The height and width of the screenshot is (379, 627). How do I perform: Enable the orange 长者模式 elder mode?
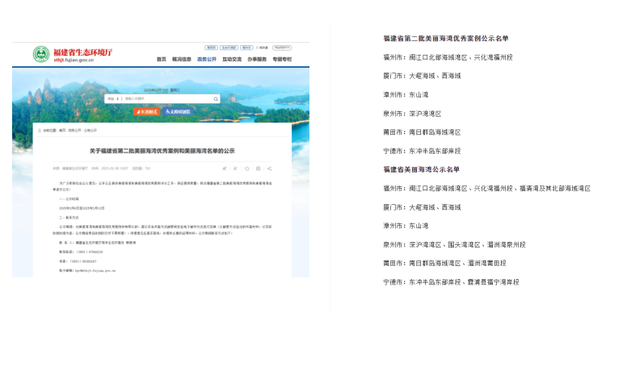click(146, 111)
